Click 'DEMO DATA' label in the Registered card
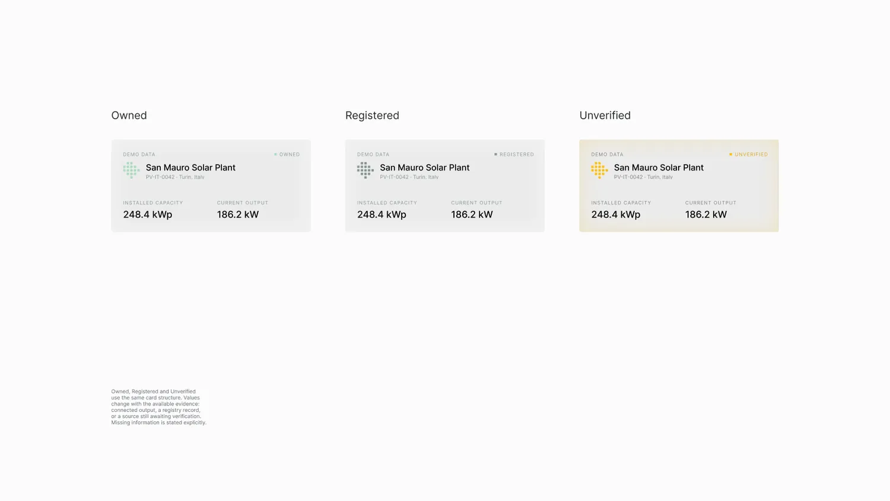The image size is (890, 501). click(373, 154)
